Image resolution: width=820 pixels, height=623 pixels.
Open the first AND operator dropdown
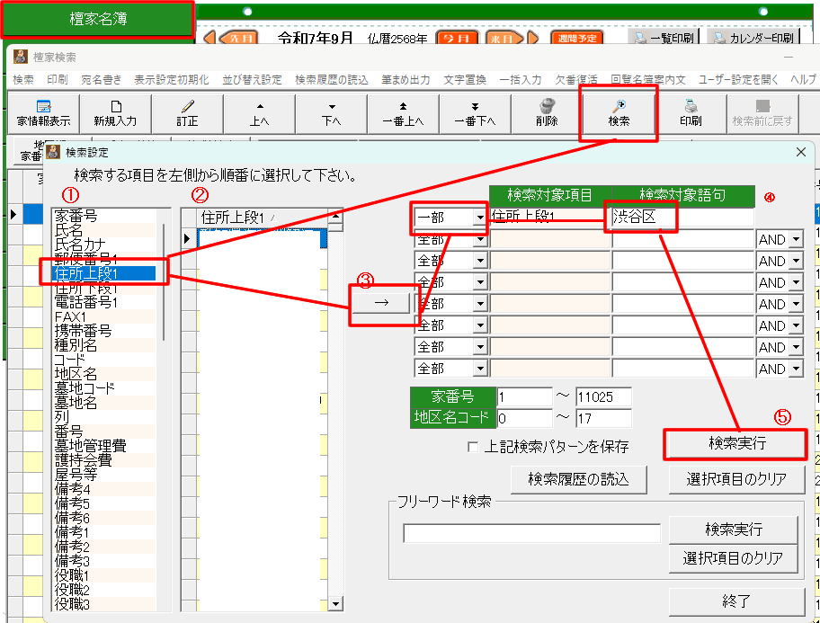coord(796,239)
